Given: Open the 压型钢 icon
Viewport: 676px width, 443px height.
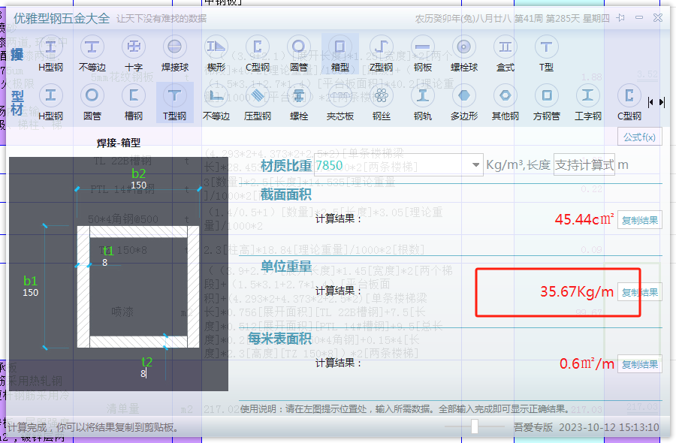Looking at the screenshot, I should point(258,103).
